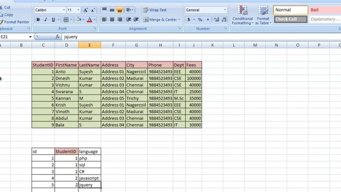Select the Fees value 100000

193,78
